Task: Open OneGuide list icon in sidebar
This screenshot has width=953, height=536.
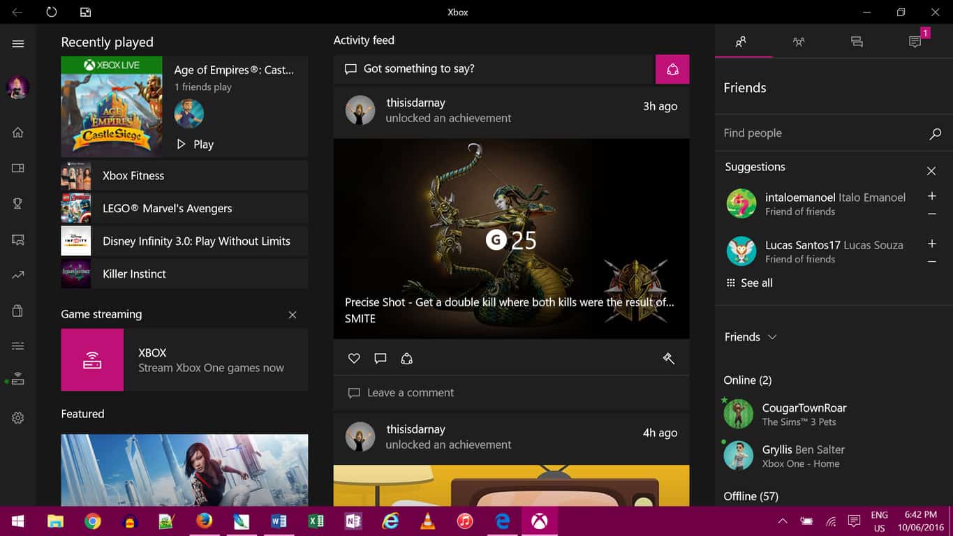Action: tap(18, 346)
